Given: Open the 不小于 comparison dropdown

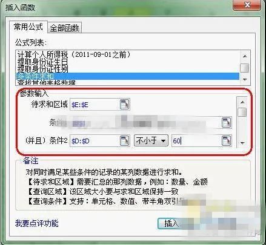Looking at the screenshot, I should coord(151,140).
